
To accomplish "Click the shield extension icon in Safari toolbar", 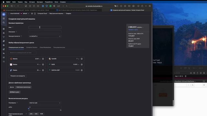I will click(x=47, y=6).
